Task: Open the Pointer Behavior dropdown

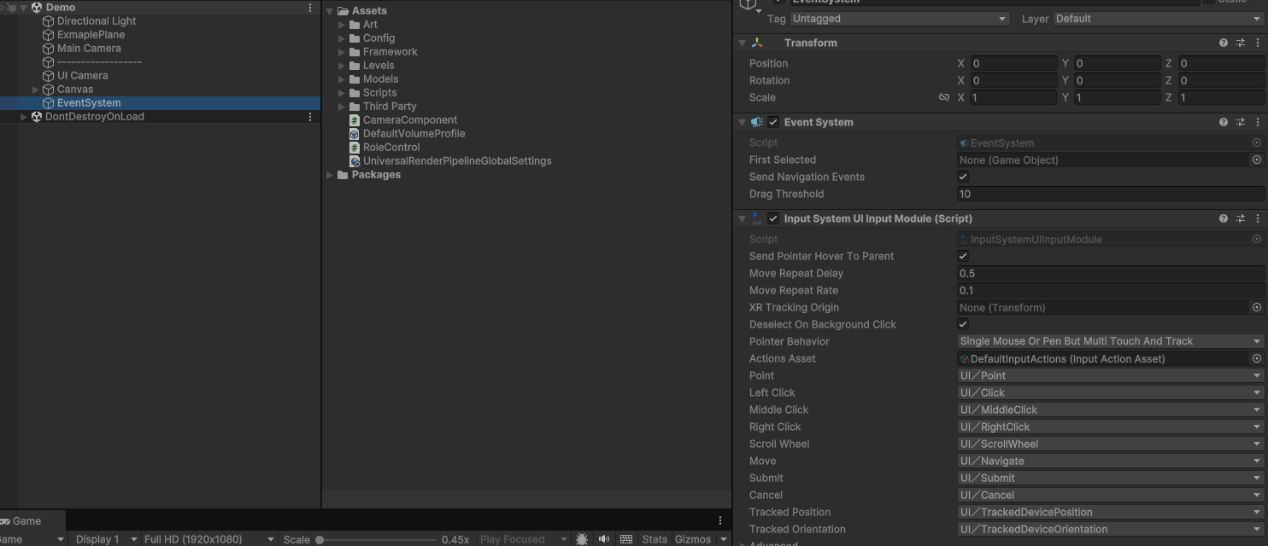Action: point(1110,341)
